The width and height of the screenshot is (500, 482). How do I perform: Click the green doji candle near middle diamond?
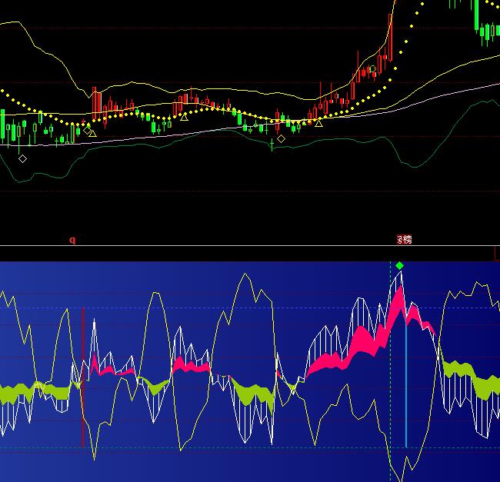click(272, 144)
